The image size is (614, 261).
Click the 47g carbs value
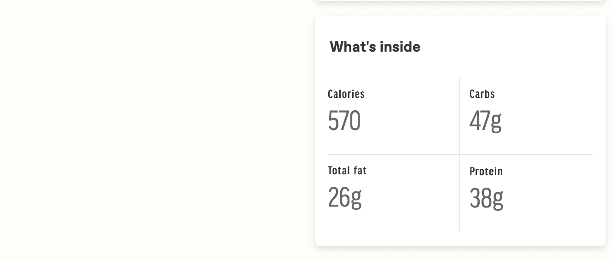(485, 121)
